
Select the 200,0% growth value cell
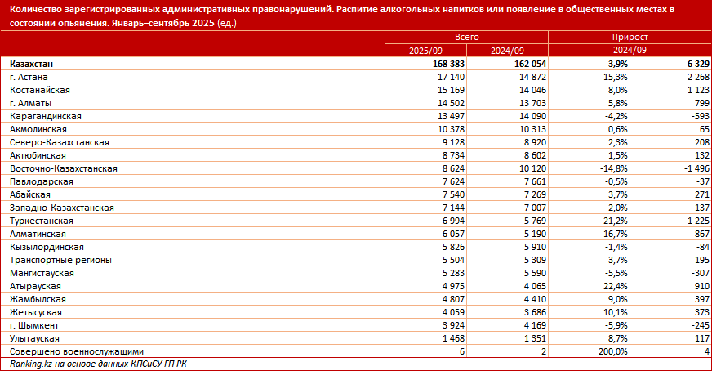(x=609, y=351)
